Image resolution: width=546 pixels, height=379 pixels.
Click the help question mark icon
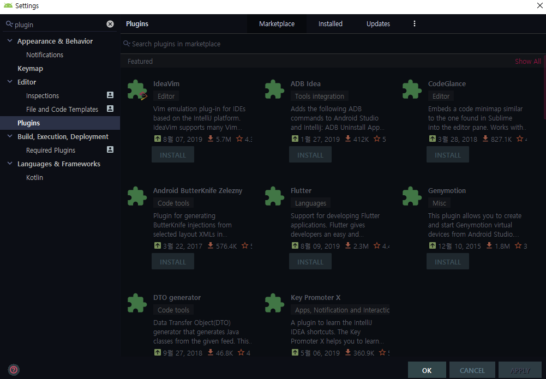pos(14,370)
